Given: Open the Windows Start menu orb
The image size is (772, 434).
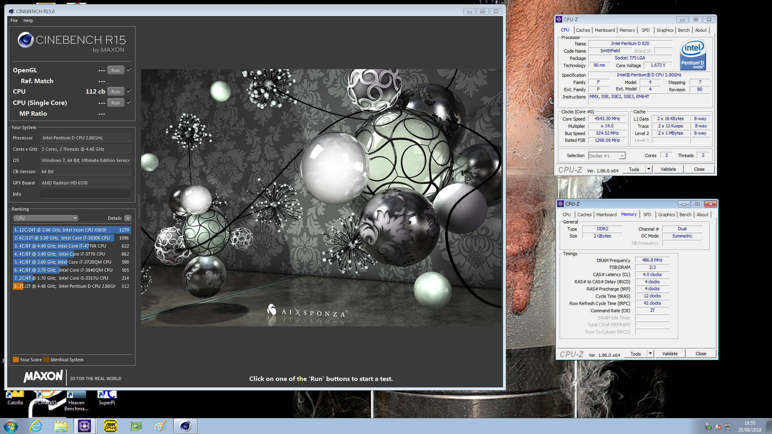Looking at the screenshot, I should [11, 426].
